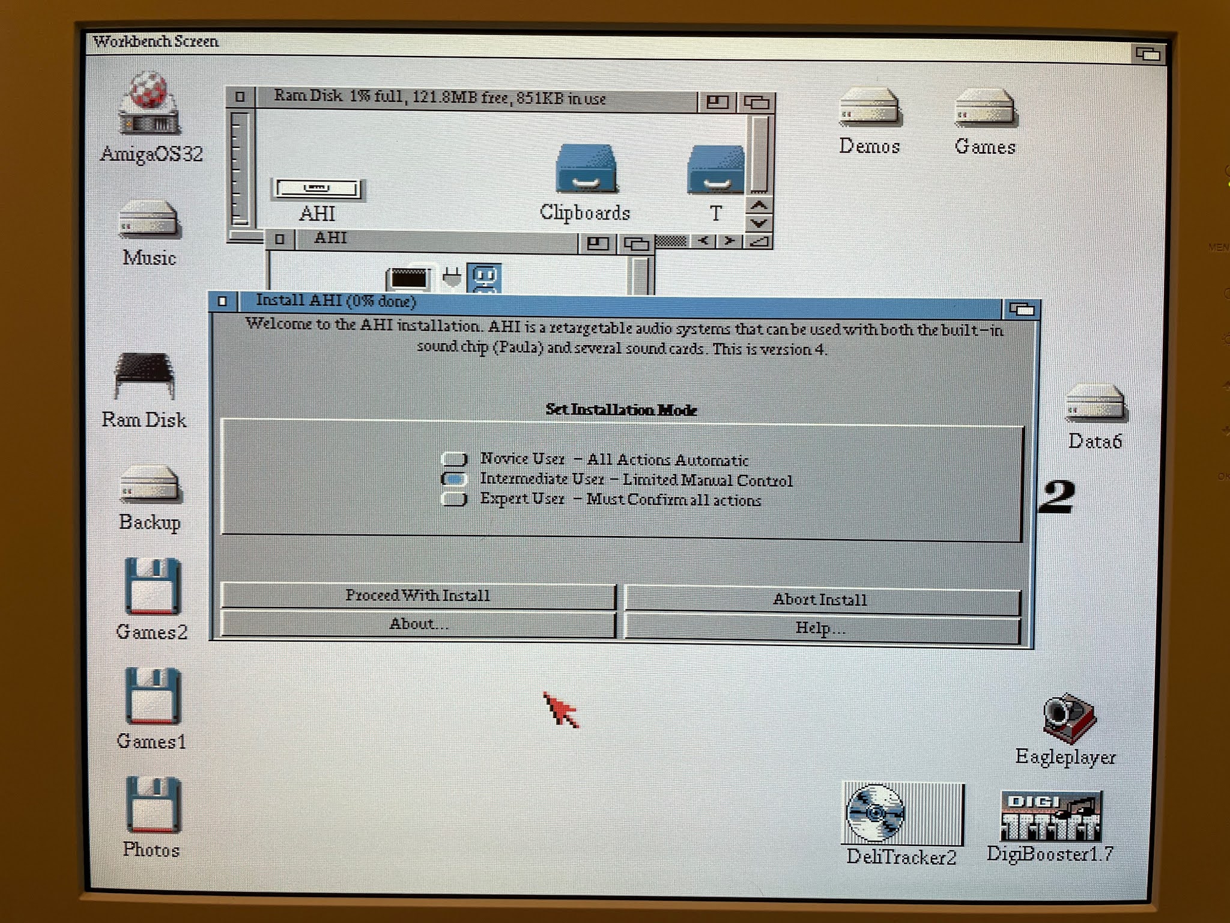This screenshot has height=923, width=1230.
Task: Click the Proceed With Install button
Action: tap(418, 596)
